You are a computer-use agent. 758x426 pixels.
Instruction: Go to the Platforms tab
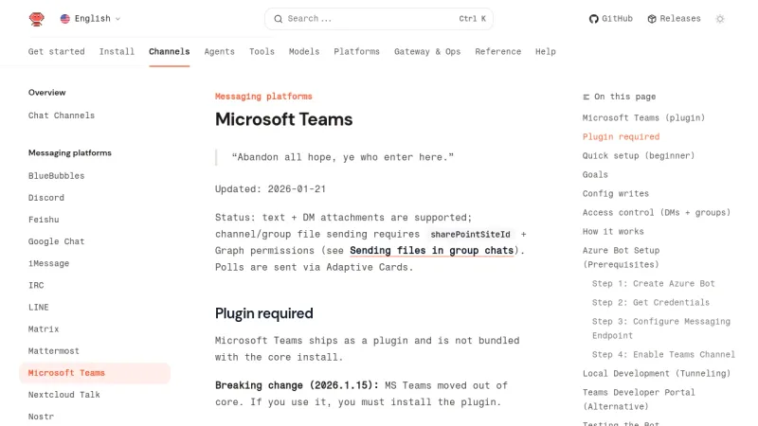tap(357, 52)
